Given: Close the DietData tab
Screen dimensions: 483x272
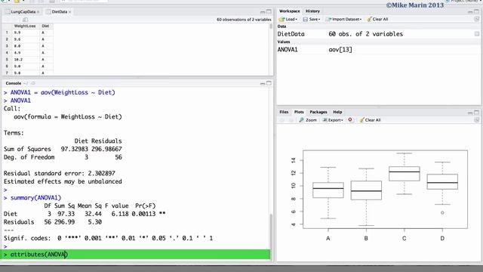Looking at the screenshot, I should tap(70, 12).
